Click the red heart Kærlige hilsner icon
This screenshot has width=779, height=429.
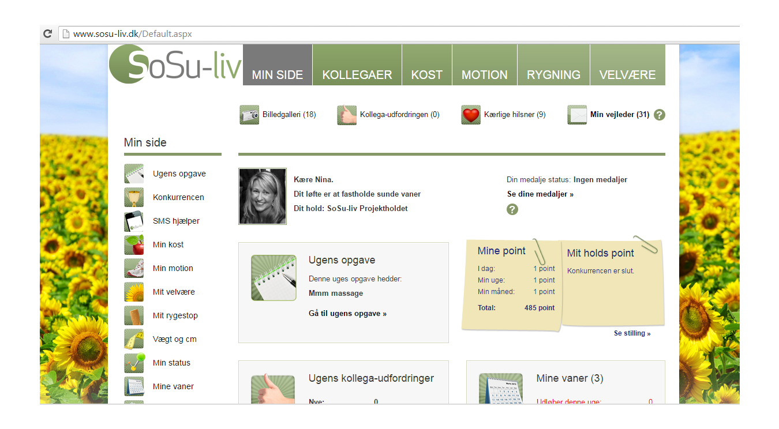[x=471, y=115]
